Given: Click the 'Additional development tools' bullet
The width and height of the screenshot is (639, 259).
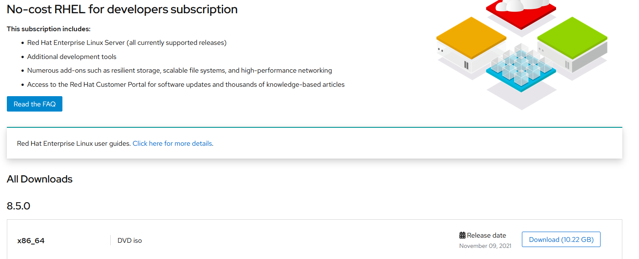Looking at the screenshot, I should click(x=72, y=57).
